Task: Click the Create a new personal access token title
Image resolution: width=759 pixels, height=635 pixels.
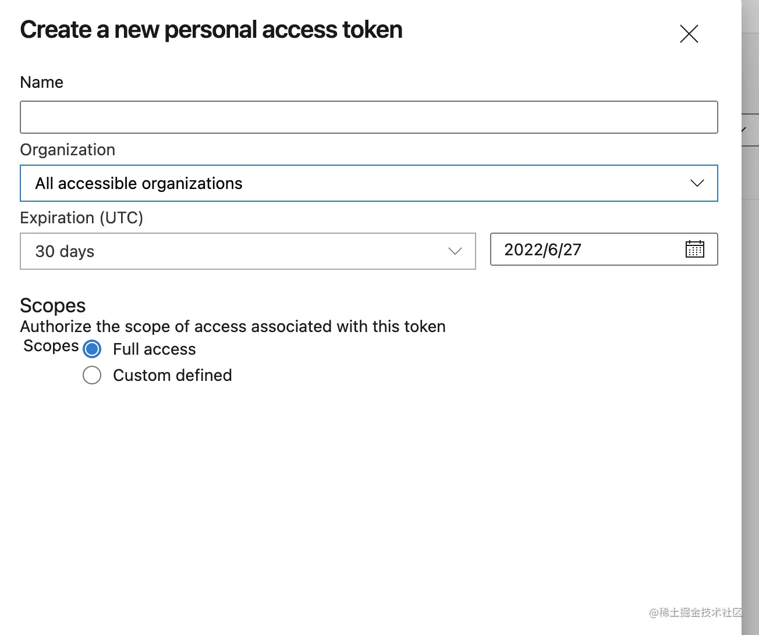Action: 211,30
